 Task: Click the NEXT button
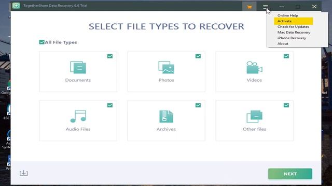pyautogui.click(x=290, y=174)
